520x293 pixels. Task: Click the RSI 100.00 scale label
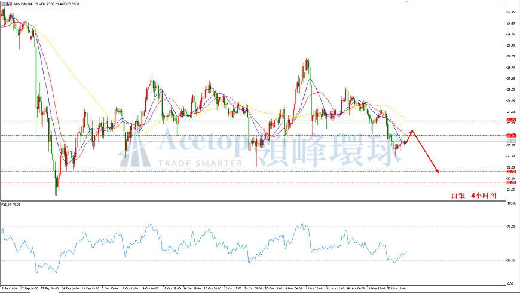click(x=511, y=204)
